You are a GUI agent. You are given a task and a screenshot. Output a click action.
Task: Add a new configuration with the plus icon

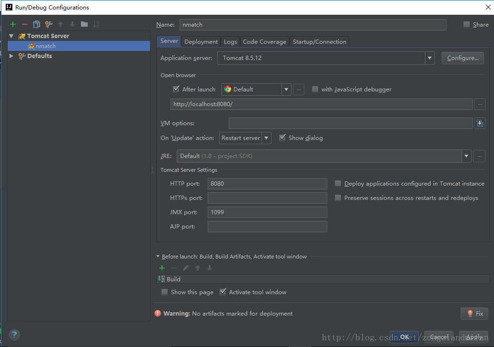pyautogui.click(x=13, y=24)
